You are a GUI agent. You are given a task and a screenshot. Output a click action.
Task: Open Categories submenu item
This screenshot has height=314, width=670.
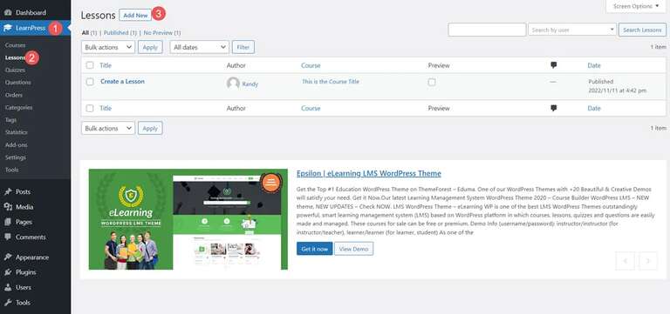(19, 108)
